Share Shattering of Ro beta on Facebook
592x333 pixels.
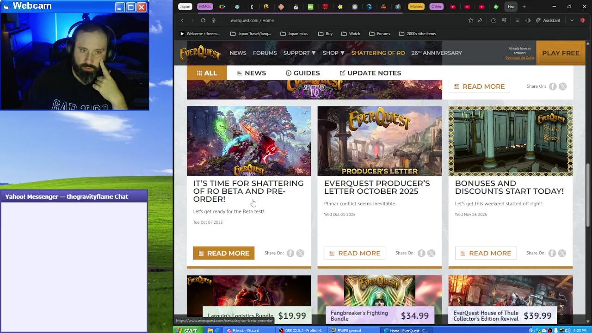click(290, 253)
